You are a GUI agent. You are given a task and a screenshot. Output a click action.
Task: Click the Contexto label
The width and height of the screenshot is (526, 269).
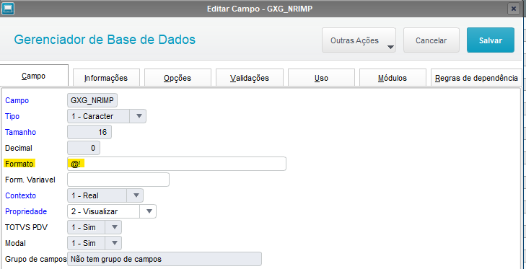[x=20, y=195]
